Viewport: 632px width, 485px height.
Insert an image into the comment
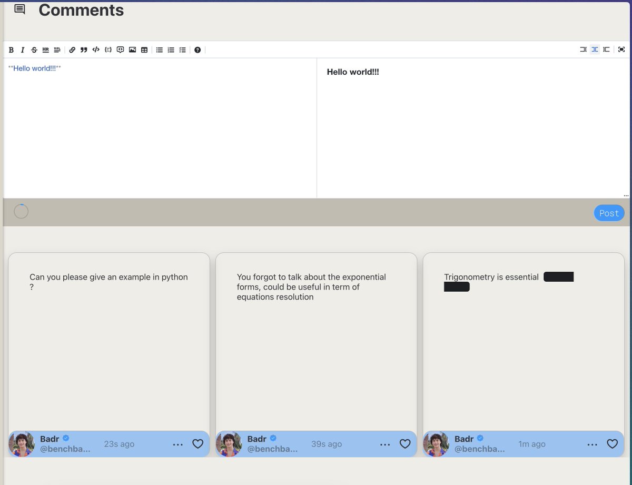pyautogui.click(x=132, y=50)
